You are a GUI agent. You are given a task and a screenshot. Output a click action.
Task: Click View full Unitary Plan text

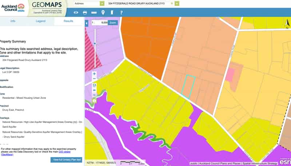point(67,159)
